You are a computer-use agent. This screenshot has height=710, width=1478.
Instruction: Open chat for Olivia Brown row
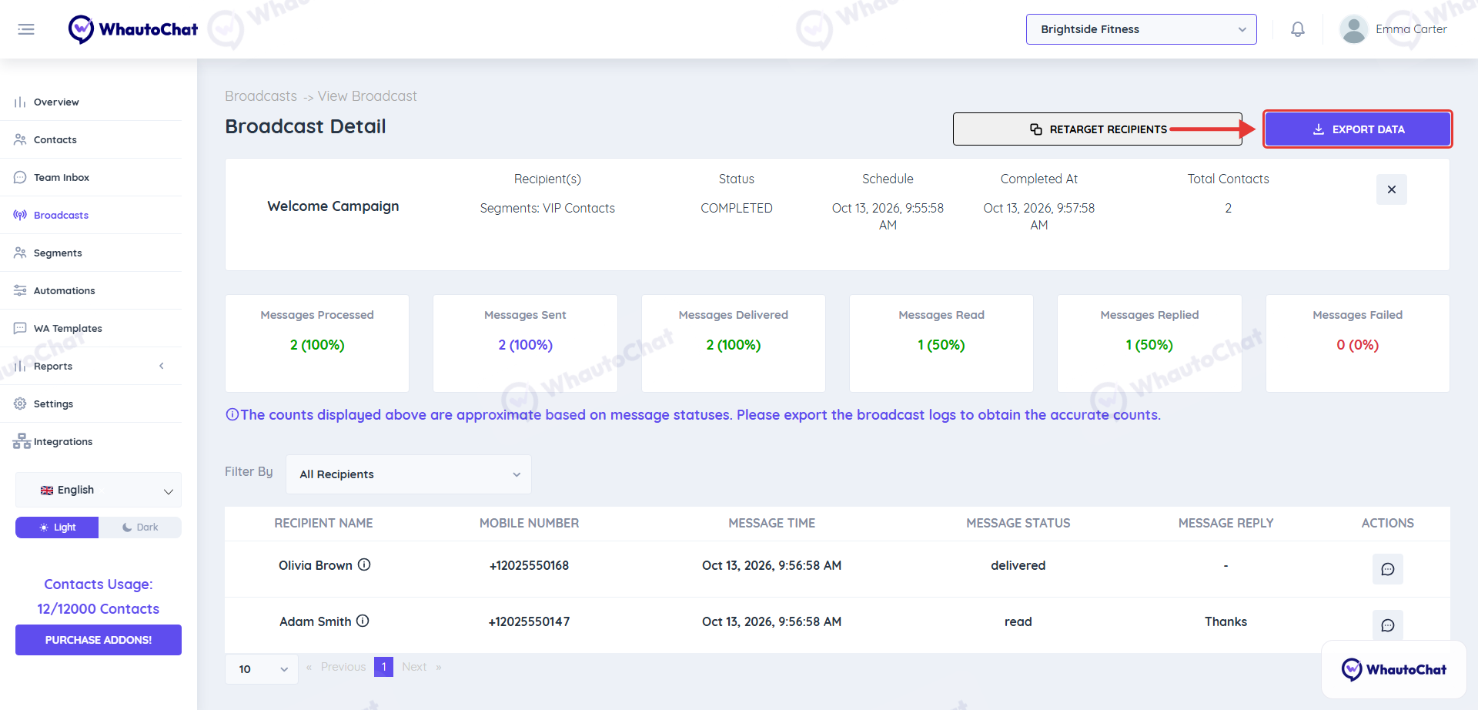[x=1388, y=569]
